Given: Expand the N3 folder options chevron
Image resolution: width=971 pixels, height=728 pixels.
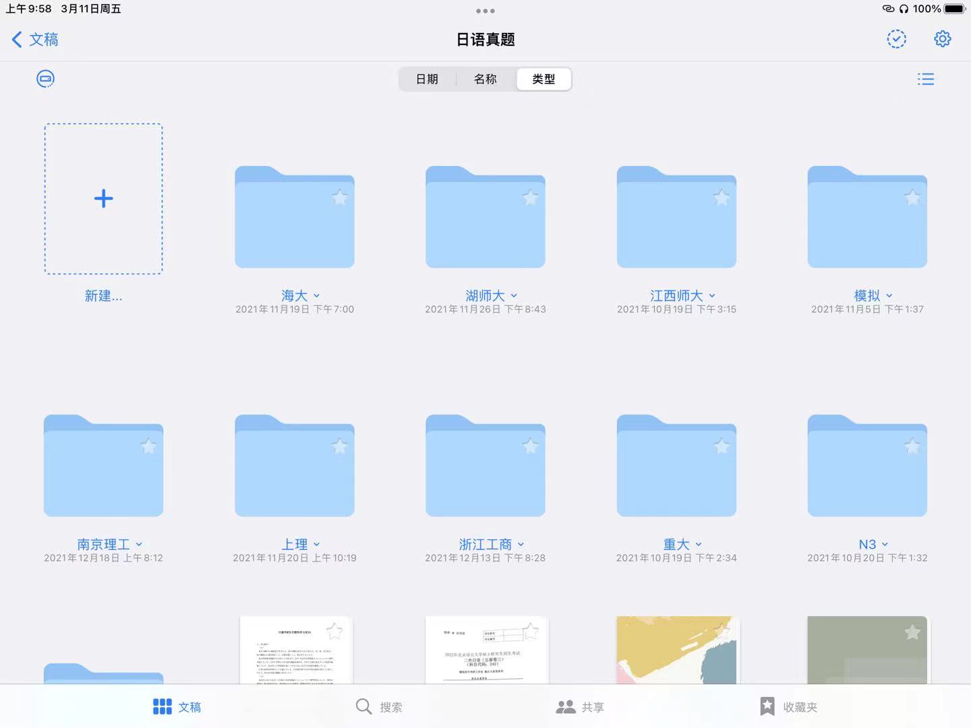Looking at the screenshot, I should click(x=885, y=545).
